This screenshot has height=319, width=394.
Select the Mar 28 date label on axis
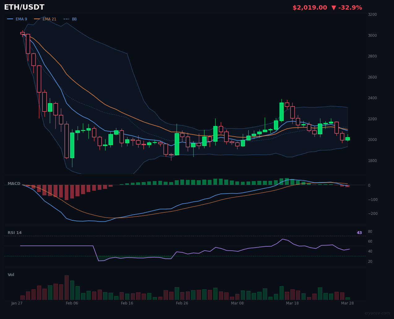(x=347, y=303)
